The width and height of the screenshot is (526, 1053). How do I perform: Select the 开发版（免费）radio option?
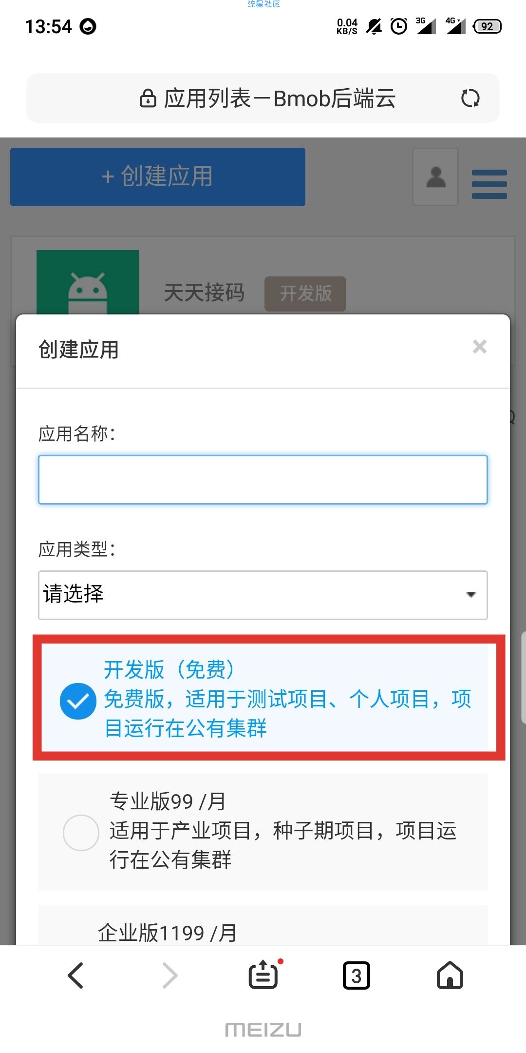coord(78,701)
